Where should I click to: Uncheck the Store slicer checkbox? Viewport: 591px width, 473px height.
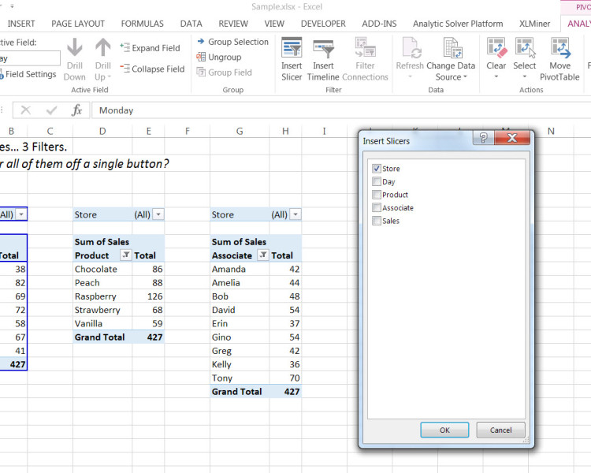point(377,169)
